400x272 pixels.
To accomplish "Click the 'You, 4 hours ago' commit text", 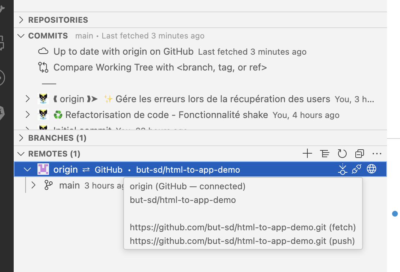I will click(x=306, y=115).
